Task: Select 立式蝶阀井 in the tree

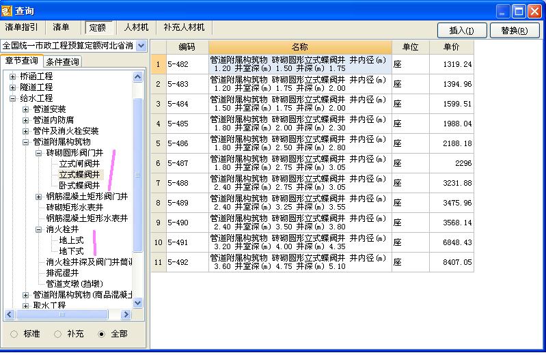Action: coord(79,174)
